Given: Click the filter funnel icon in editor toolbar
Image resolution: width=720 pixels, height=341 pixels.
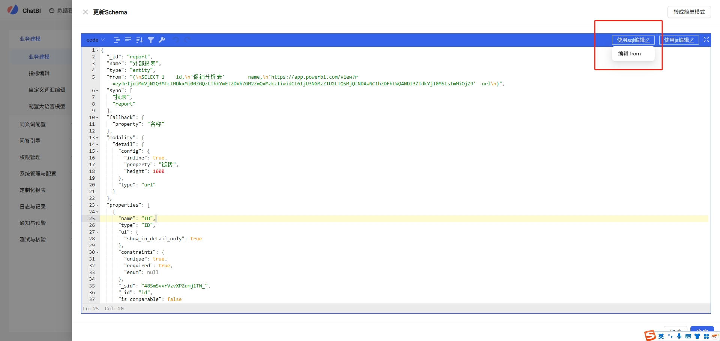Looking at the screenshot, I should [x=151, y=40].
